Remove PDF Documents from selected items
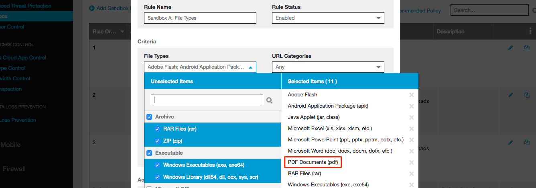The image size is (536, 188). [411, 162]
